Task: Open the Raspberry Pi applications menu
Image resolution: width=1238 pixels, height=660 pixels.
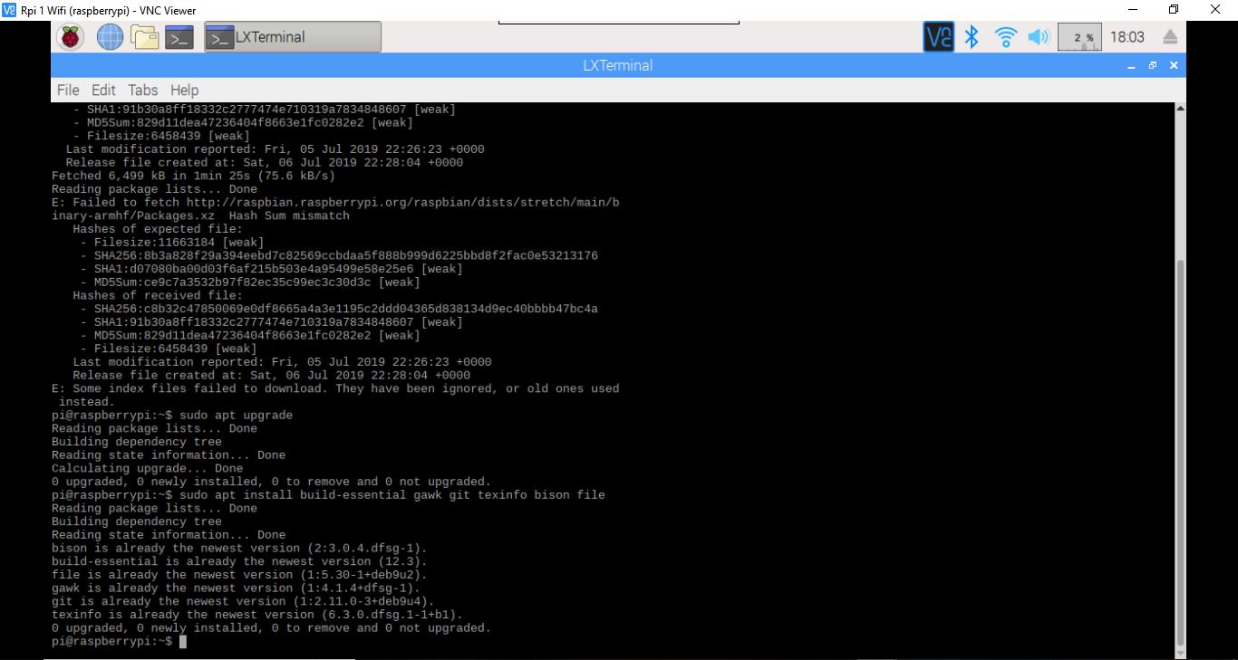Action: point(72,37)
